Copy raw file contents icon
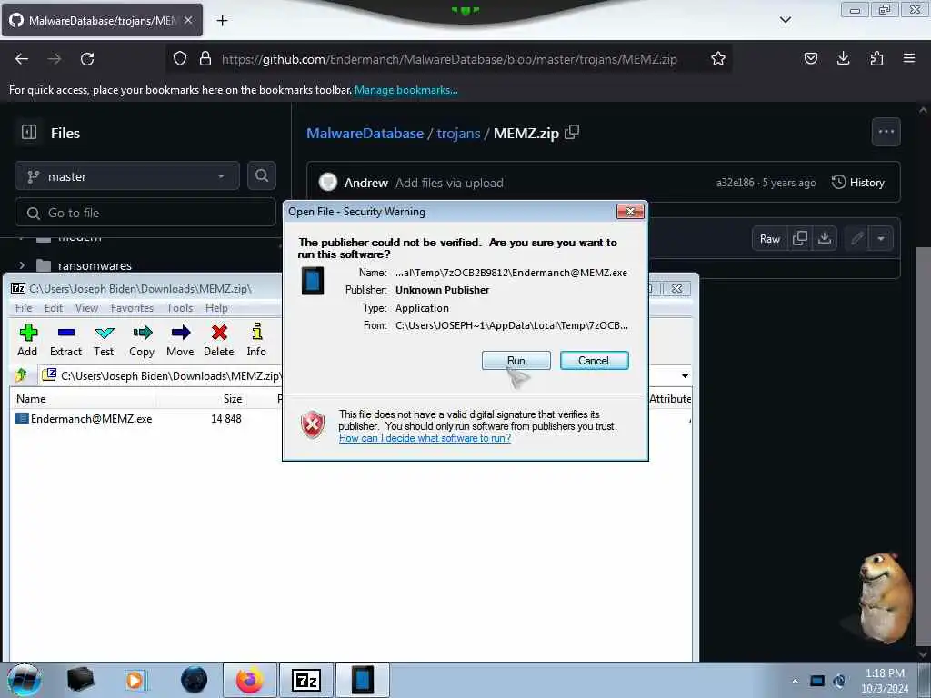 (x=800, y=239)
